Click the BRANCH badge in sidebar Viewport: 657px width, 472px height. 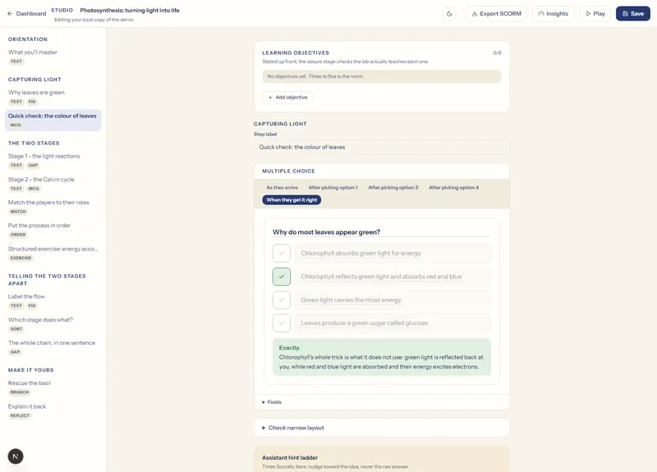20,392
